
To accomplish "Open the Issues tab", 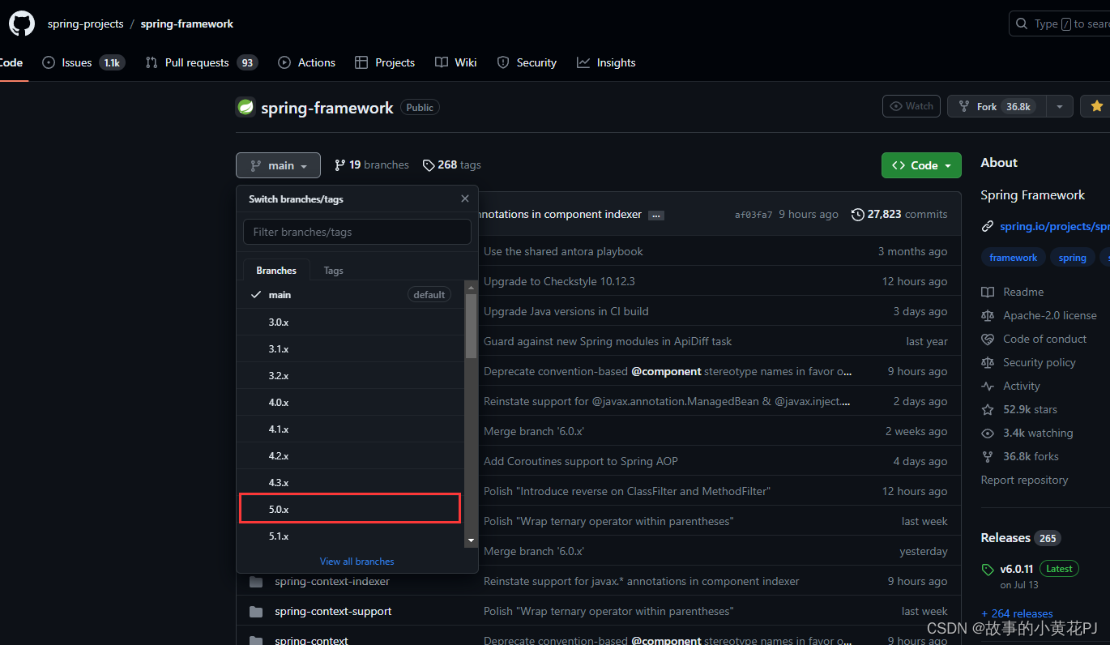I will tap(83, 62).
